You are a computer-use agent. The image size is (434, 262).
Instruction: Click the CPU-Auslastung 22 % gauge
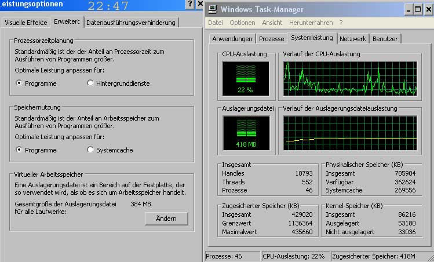pos(246,79)
